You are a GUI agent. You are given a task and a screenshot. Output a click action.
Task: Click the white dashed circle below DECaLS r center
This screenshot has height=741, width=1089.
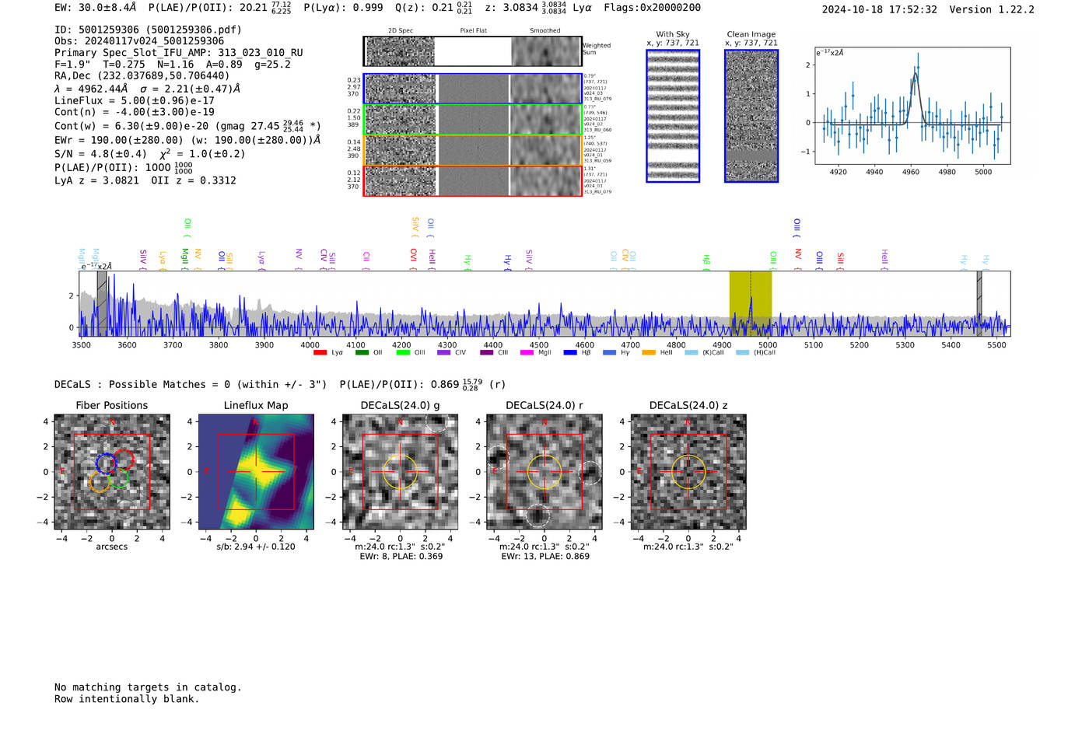[x=538, y=516]
